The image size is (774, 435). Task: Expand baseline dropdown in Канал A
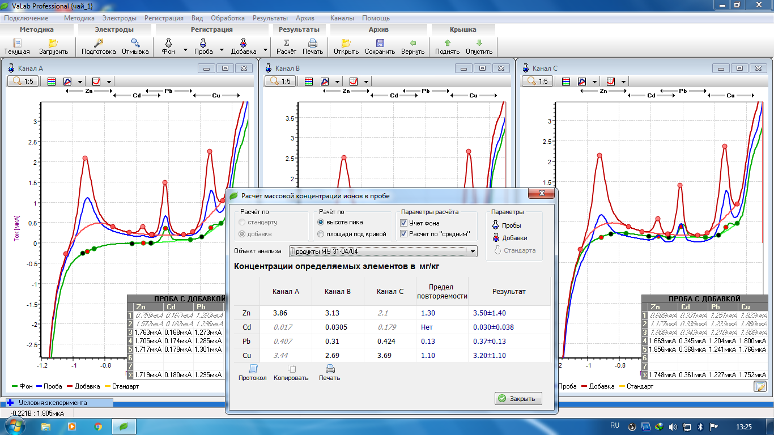coord(109,82)
